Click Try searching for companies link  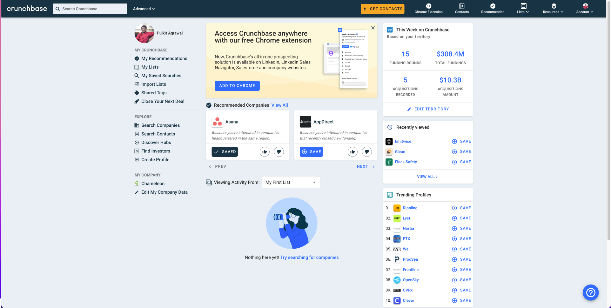310,258
